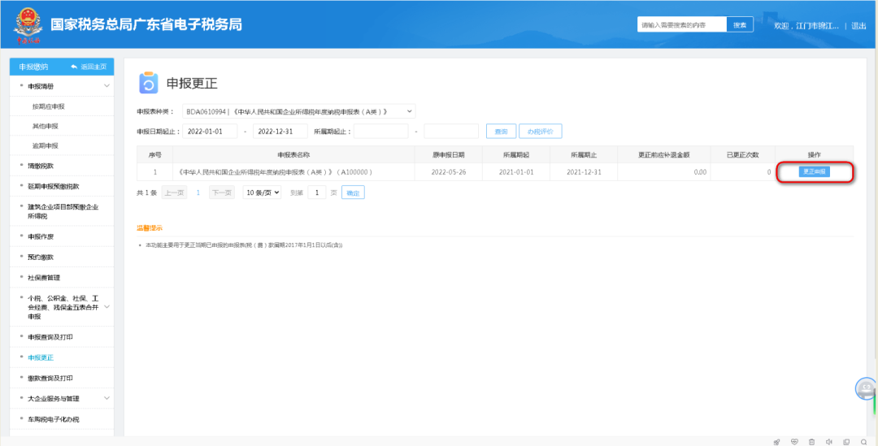Click the 办税评价 button
Image resolution: width=878 pixels, height=446 pixels.
(x=541, y=131)
